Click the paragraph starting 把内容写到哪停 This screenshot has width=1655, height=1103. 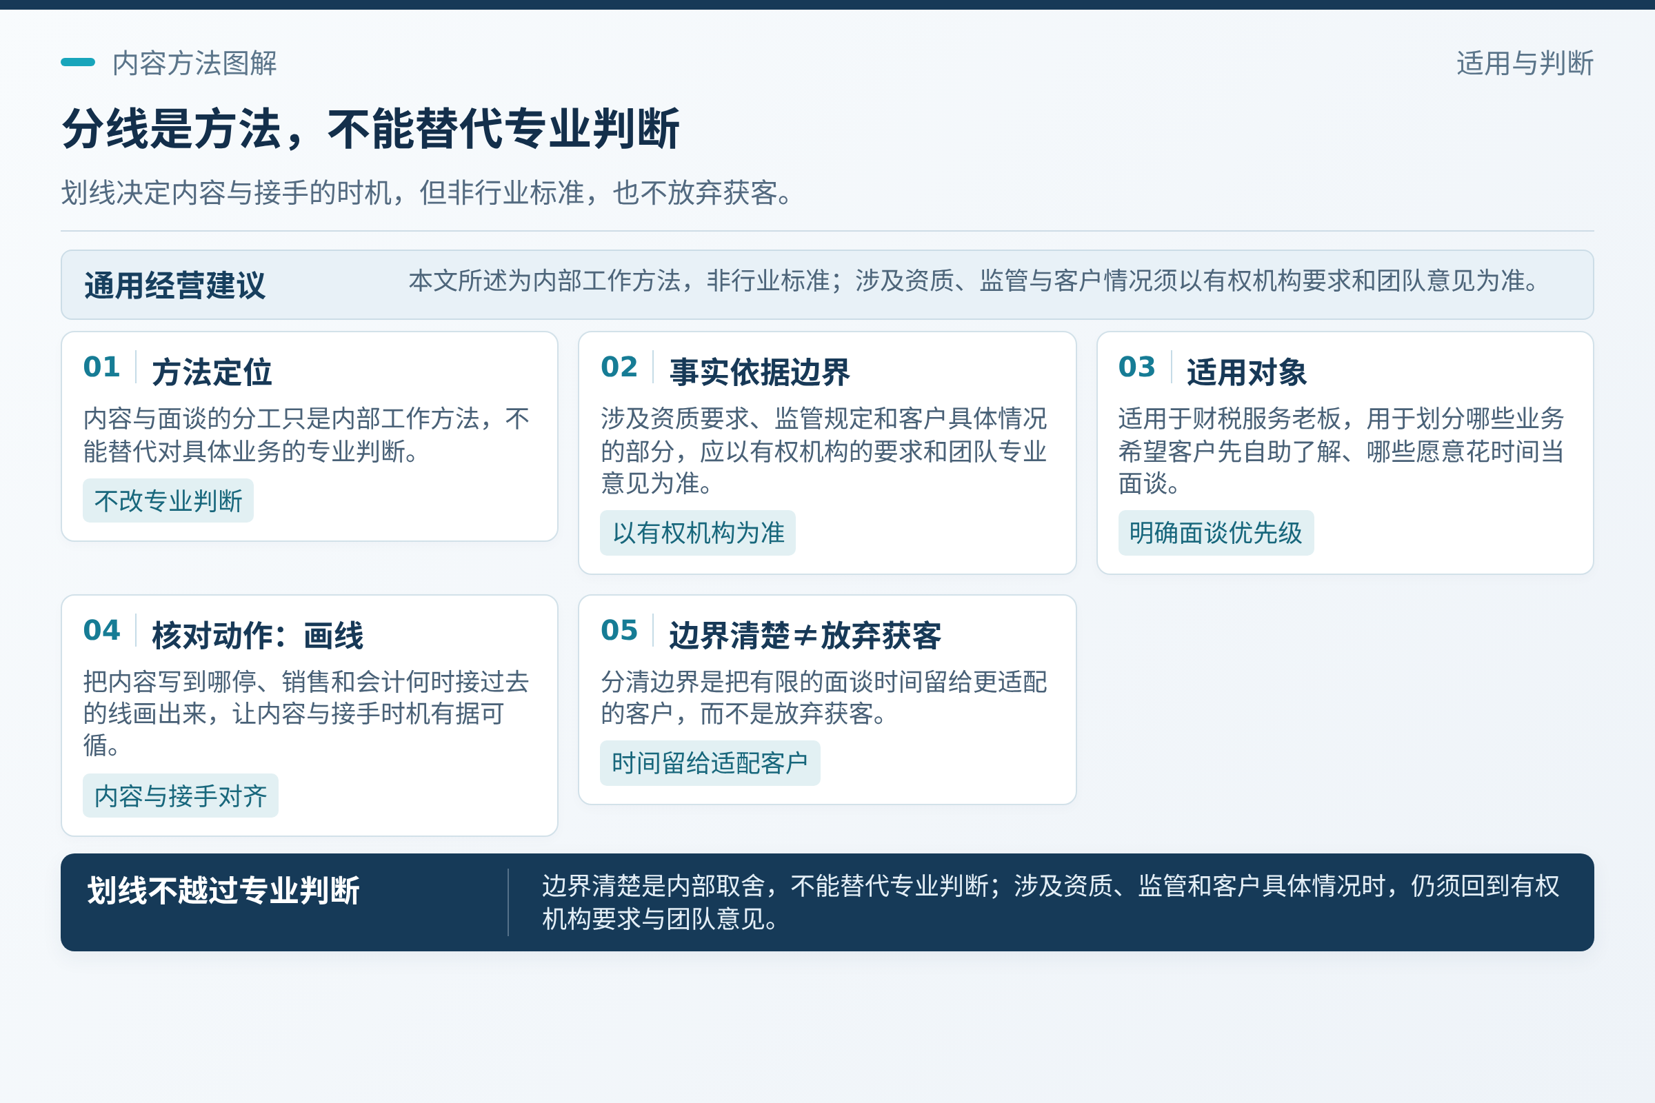pos(306,714)
